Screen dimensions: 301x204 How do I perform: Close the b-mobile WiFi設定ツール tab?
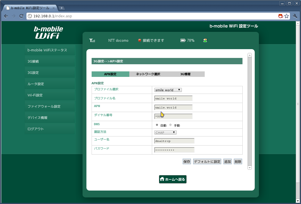(x=54, y=8)
